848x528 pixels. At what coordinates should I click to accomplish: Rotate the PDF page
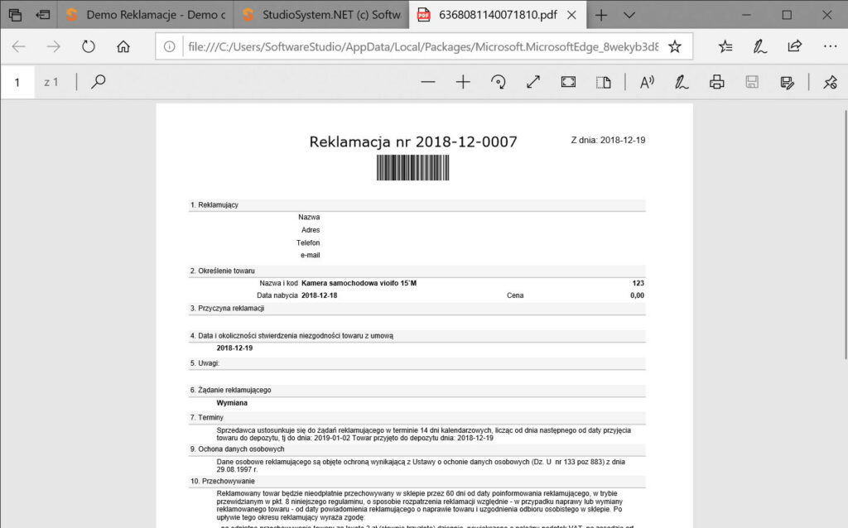[498, 82]
